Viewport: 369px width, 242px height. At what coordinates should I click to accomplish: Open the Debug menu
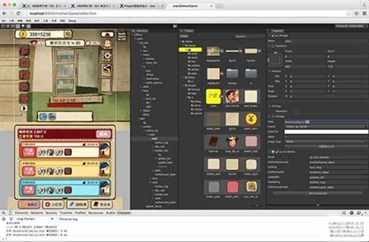coord(72,21)
